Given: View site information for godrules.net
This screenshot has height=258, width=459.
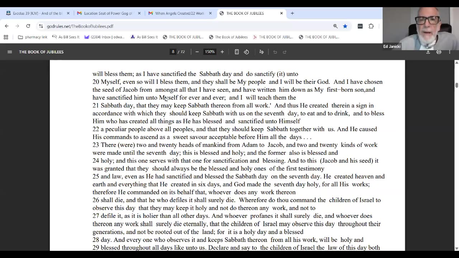Looking at the screenshot, I should point(41,26).
